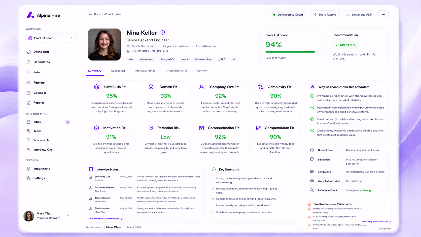421x237 pixels.
Task: Click the Reference Check Strong status
Action: (x=367, y=190)
